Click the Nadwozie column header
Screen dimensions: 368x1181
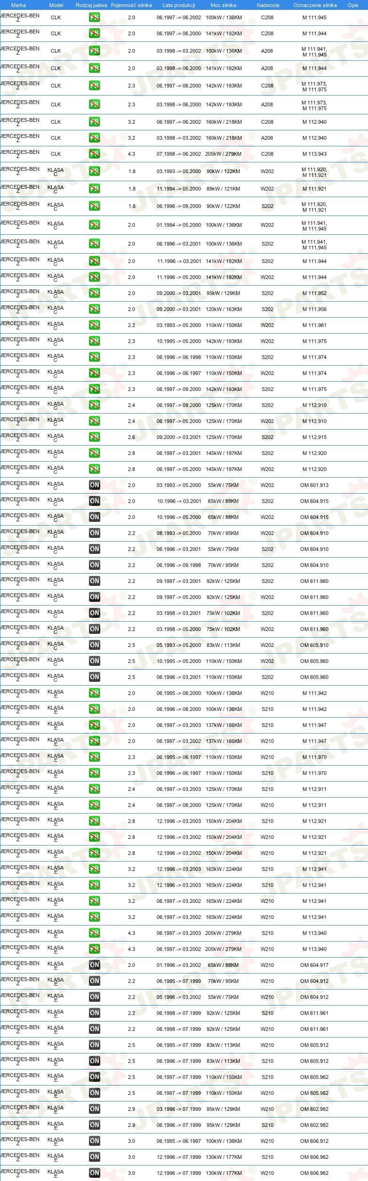coord(268,5)
